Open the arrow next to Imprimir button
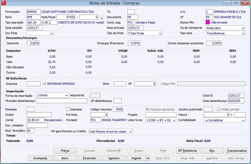The width and height of the screenshot is (251, 164). [x=148, y=158]
